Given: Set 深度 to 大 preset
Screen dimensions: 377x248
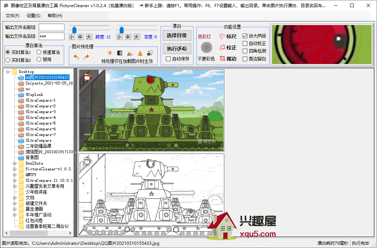Looking at the screenshot, I should [136, 37].
